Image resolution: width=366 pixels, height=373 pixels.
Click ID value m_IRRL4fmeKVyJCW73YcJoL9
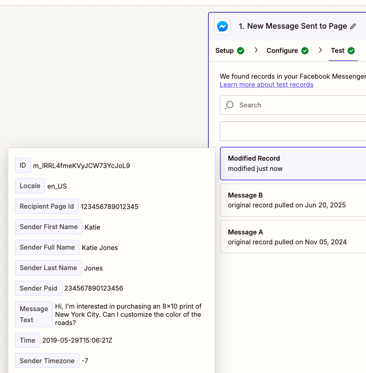point(81,166)
